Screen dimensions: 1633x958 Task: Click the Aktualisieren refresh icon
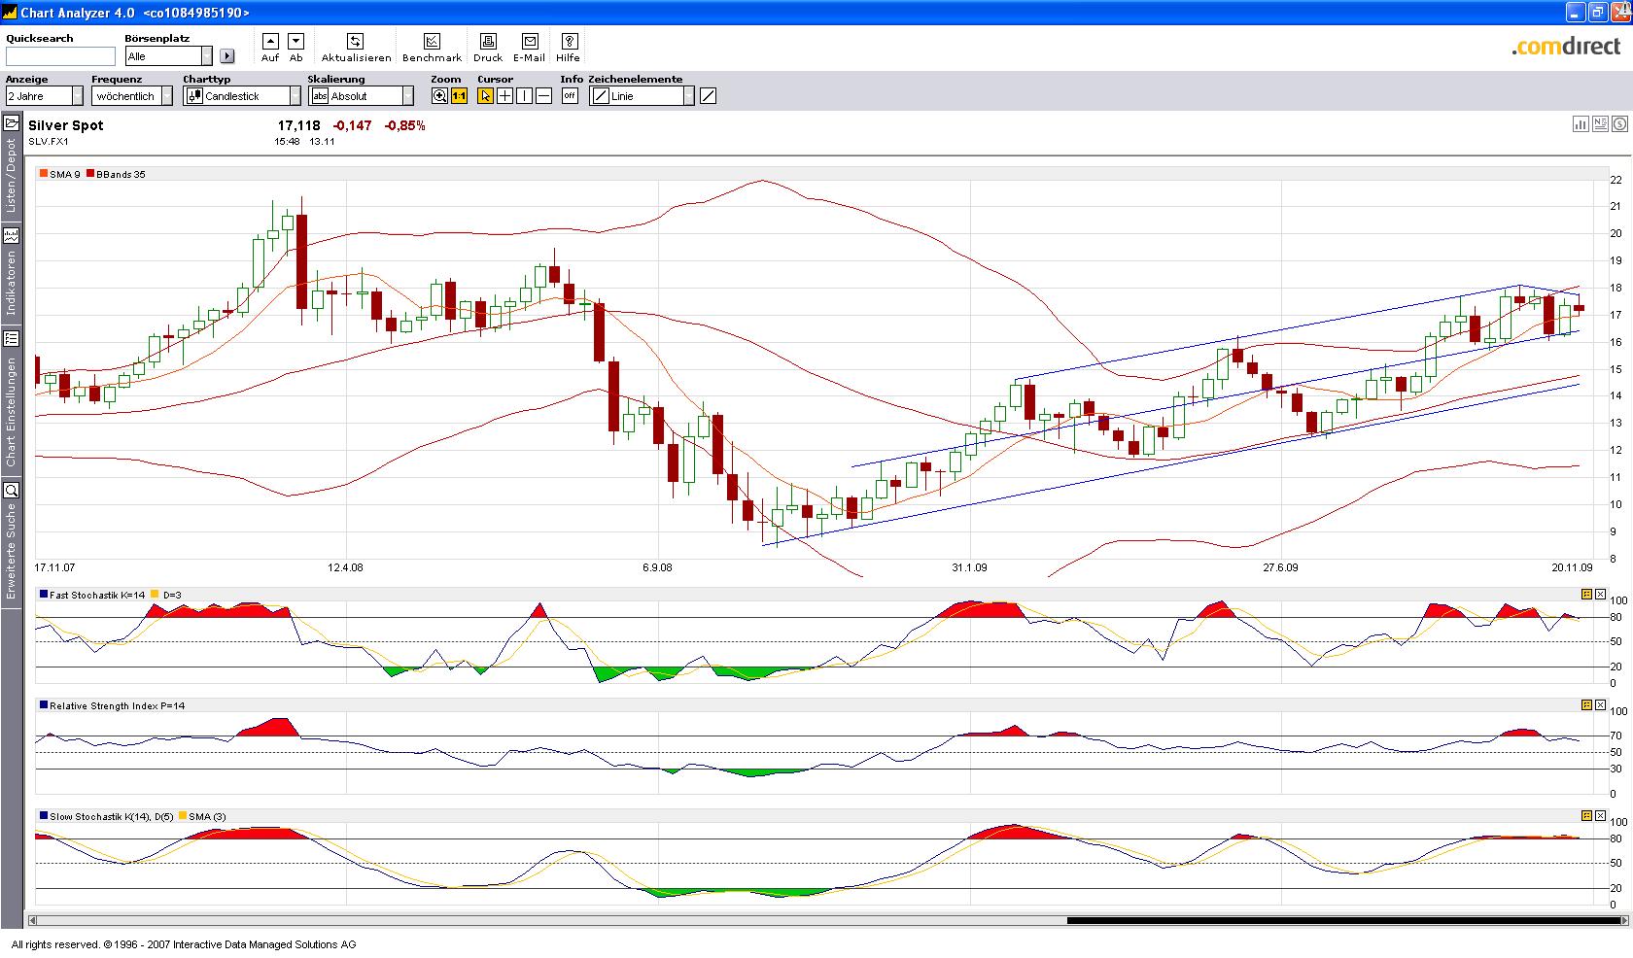tap(356, 42)
